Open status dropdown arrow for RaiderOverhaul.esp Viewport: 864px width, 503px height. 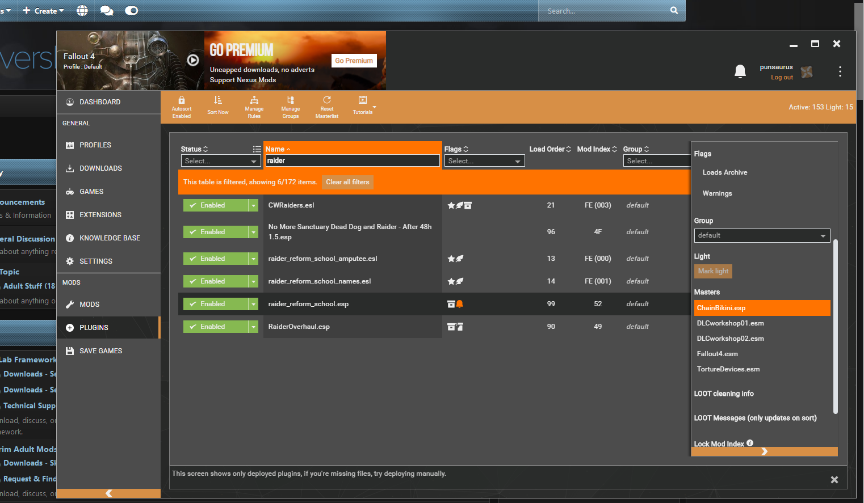(x=254, y=327)
